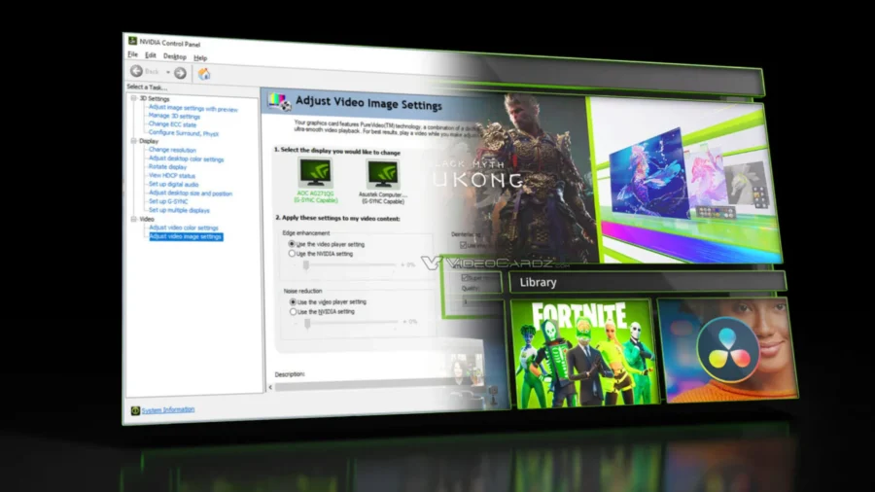Select the Asustek Computer display icon

click(382, 173)
